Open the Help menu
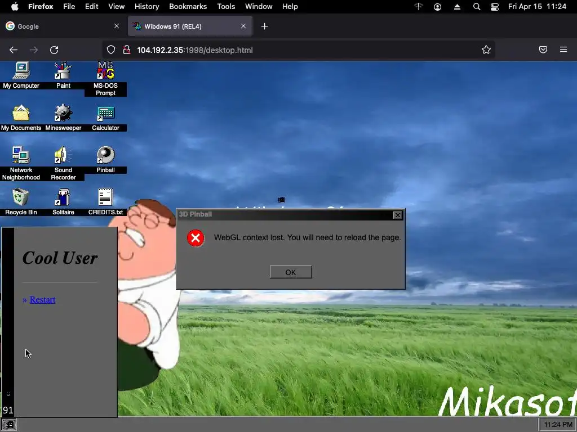The height and width of the screenshot is (432, 577). click(x=290, y=7)
